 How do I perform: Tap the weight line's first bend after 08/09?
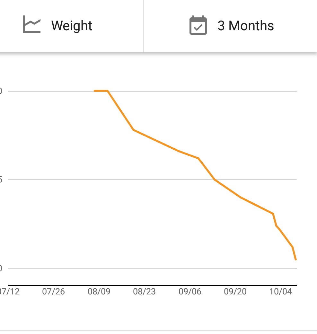tap(133, 130)
